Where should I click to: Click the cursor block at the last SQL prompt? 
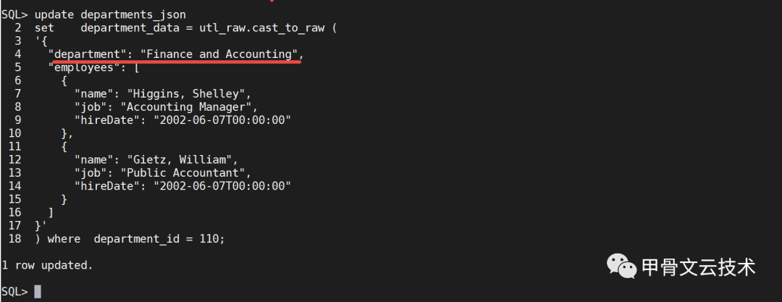click(38, 291)
